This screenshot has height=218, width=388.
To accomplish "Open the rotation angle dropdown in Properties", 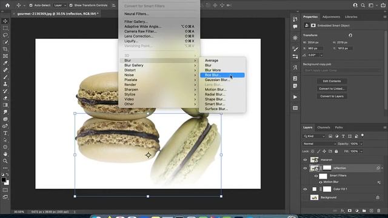I will pyautogui.click(x=321, y=55).
